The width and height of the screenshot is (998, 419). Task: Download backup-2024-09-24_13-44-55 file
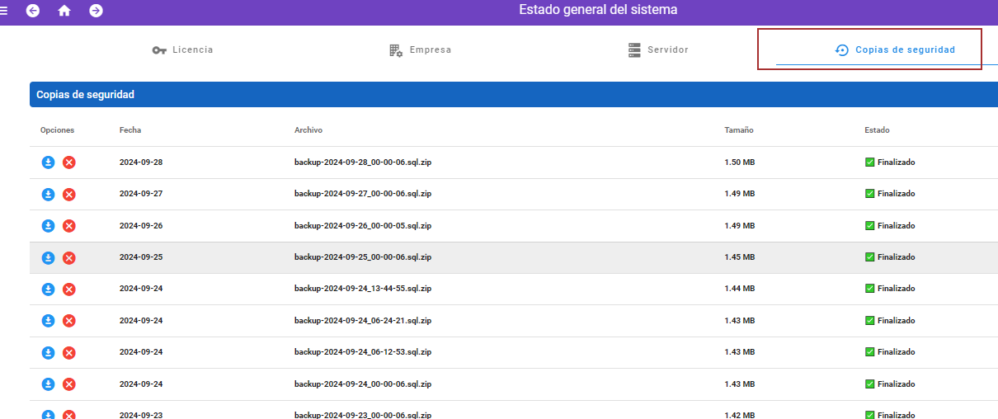[x=48, y=290]
